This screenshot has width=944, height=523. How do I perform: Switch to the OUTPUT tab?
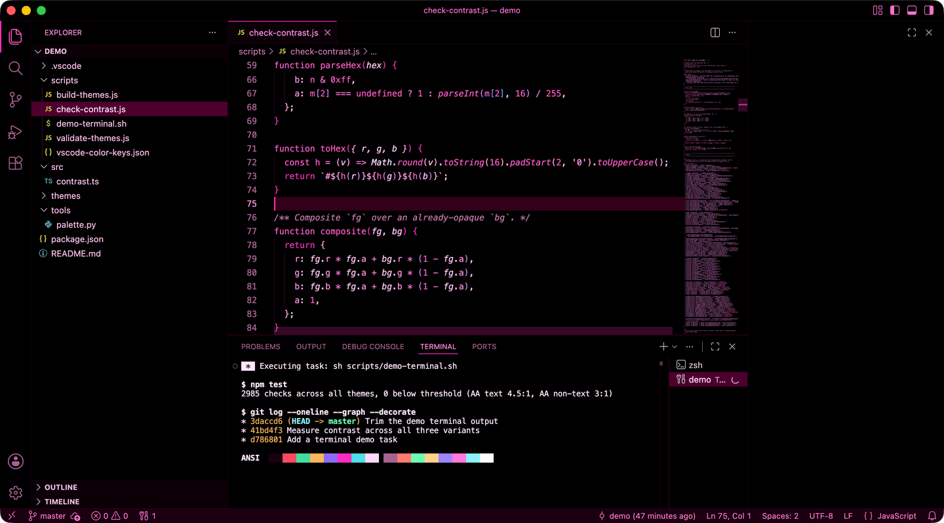click(x=311, y=346)
